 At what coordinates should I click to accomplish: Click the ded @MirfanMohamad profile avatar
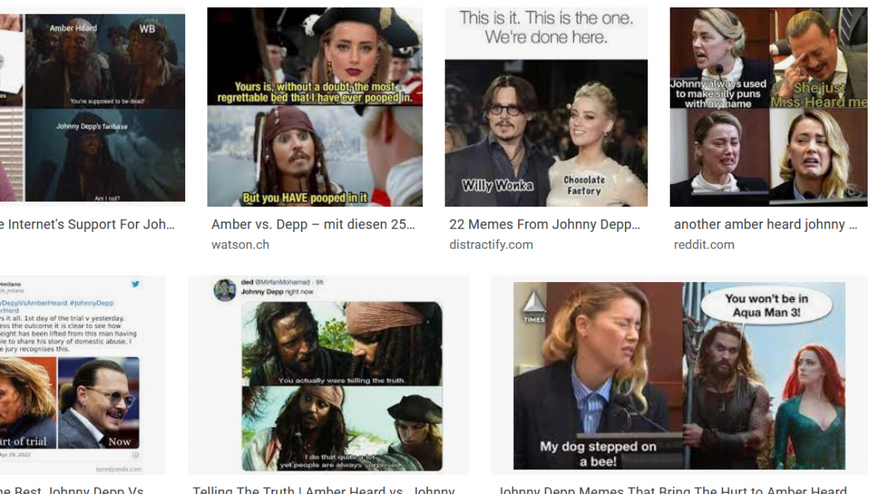tap(225, 290)
